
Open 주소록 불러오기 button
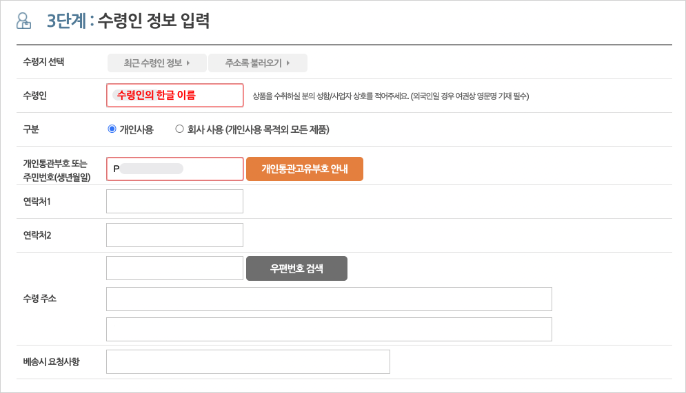point(258,63)
